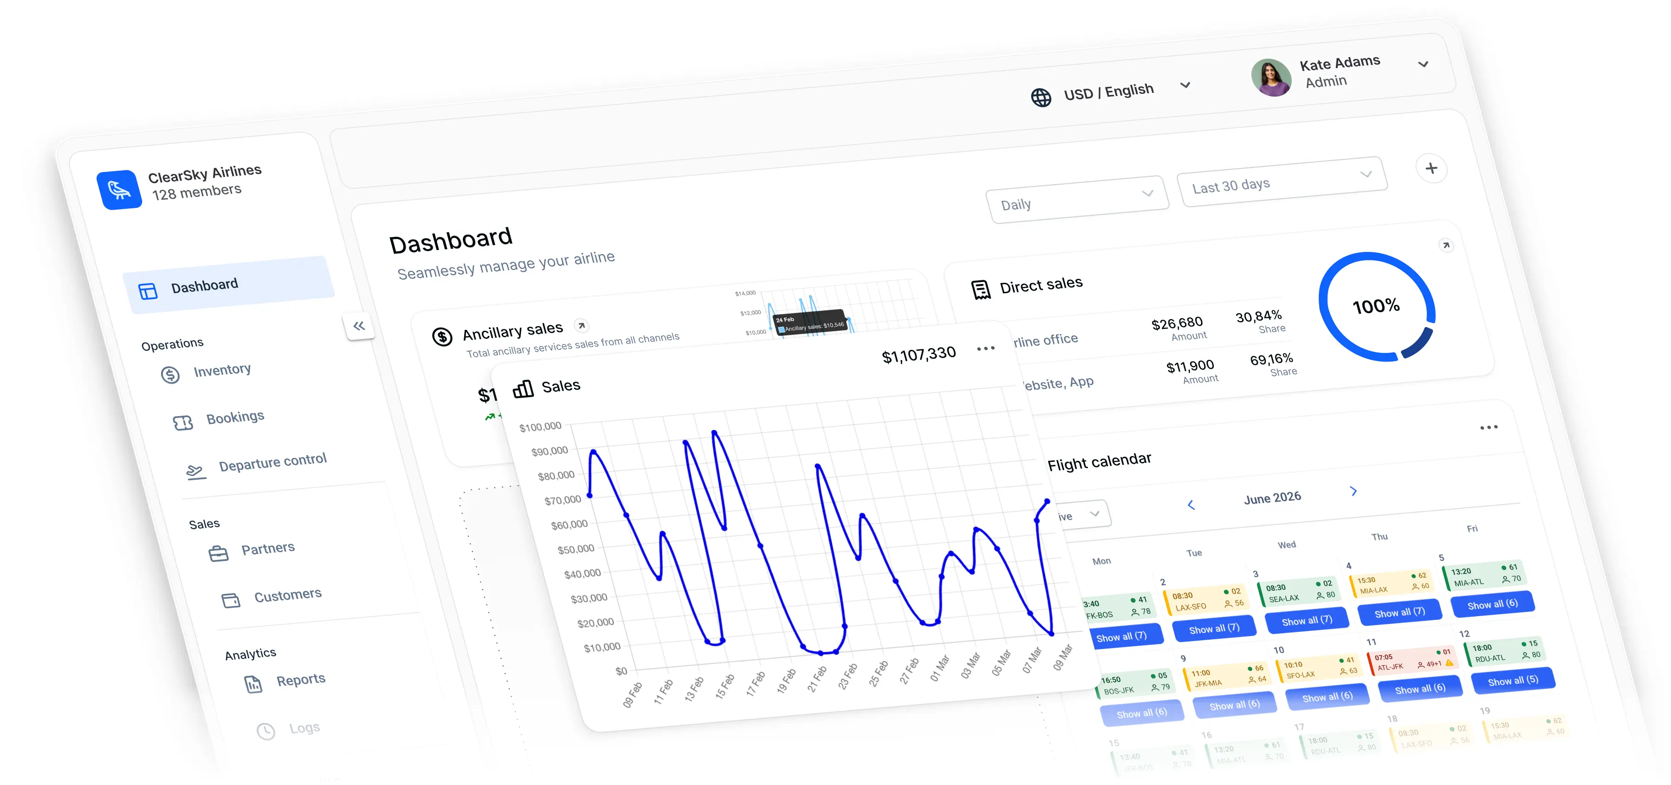Click the Bookings ticket icon
The image size is (1671, 785).
pyautogui.click(x=183, y=422)
